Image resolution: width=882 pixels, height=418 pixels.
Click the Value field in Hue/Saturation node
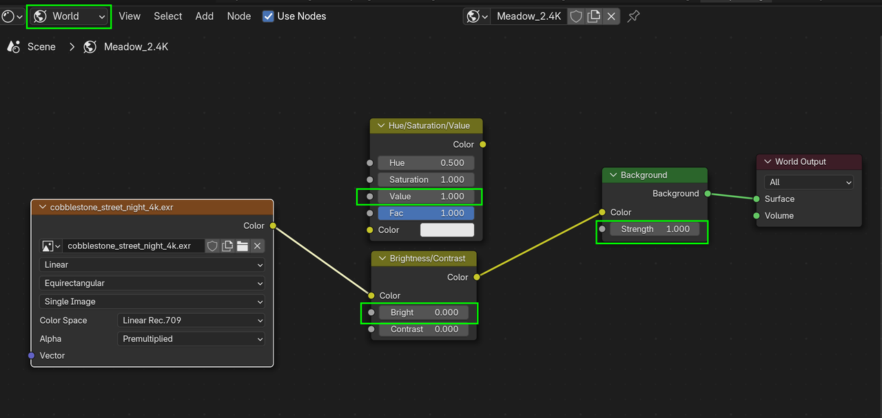pyautogui.click(x=426, y=197)
